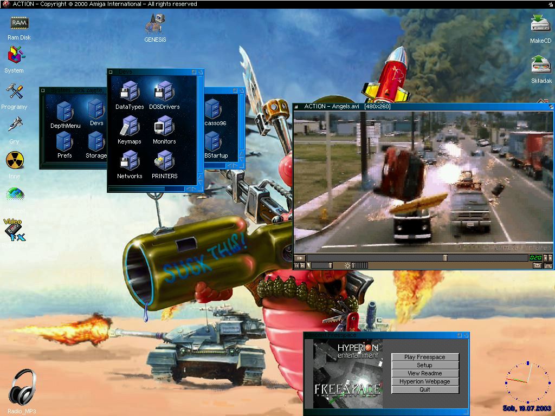The width and height of the screenshot is (555, 416).
Task: Click the Freespace launcher title bar
Action: 386,335
